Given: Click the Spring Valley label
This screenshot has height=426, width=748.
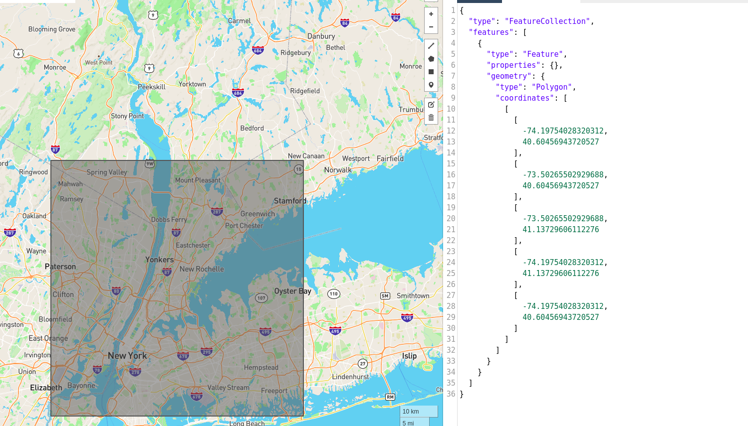Looking at the screenshot, I should (107, 172).
